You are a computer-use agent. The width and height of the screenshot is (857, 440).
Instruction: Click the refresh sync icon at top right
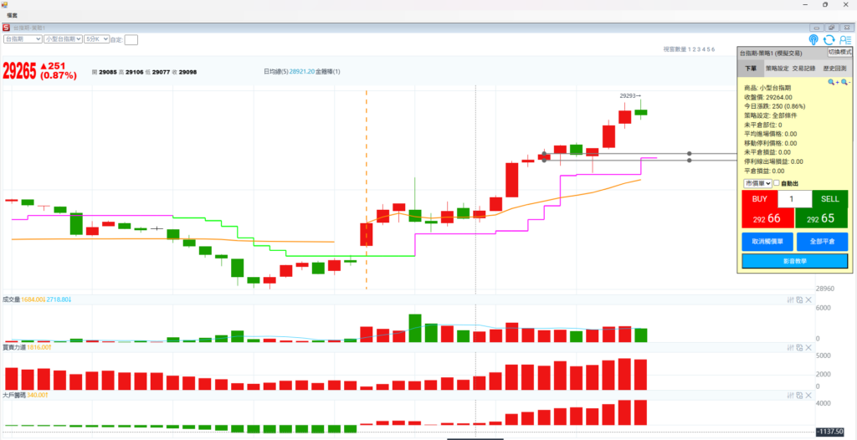tap(829, 39)
